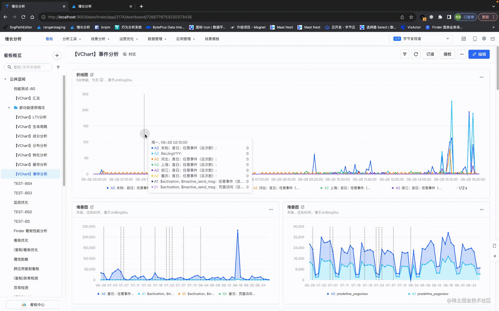Click the blue 编辑 button
This screenshot has height=311, width=499.
coord(479,54)
